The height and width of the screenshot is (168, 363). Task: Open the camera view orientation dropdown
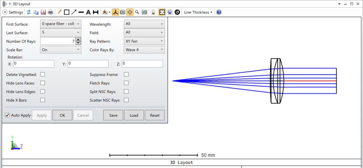[106, 12]
